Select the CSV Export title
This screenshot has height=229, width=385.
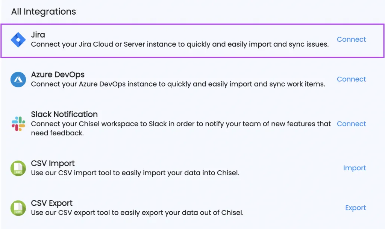click(x=52, y=203)
